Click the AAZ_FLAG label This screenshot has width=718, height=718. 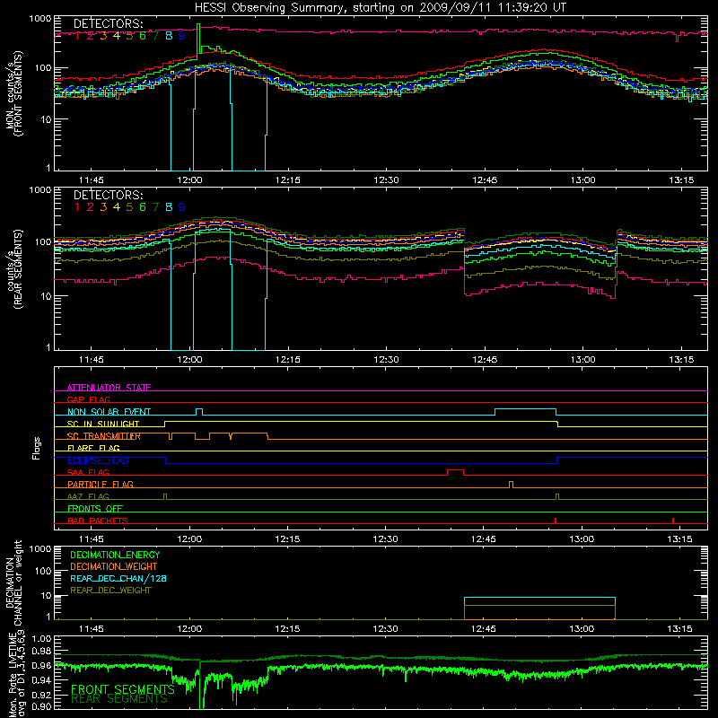pyautogui.click(x=88, y=496)
